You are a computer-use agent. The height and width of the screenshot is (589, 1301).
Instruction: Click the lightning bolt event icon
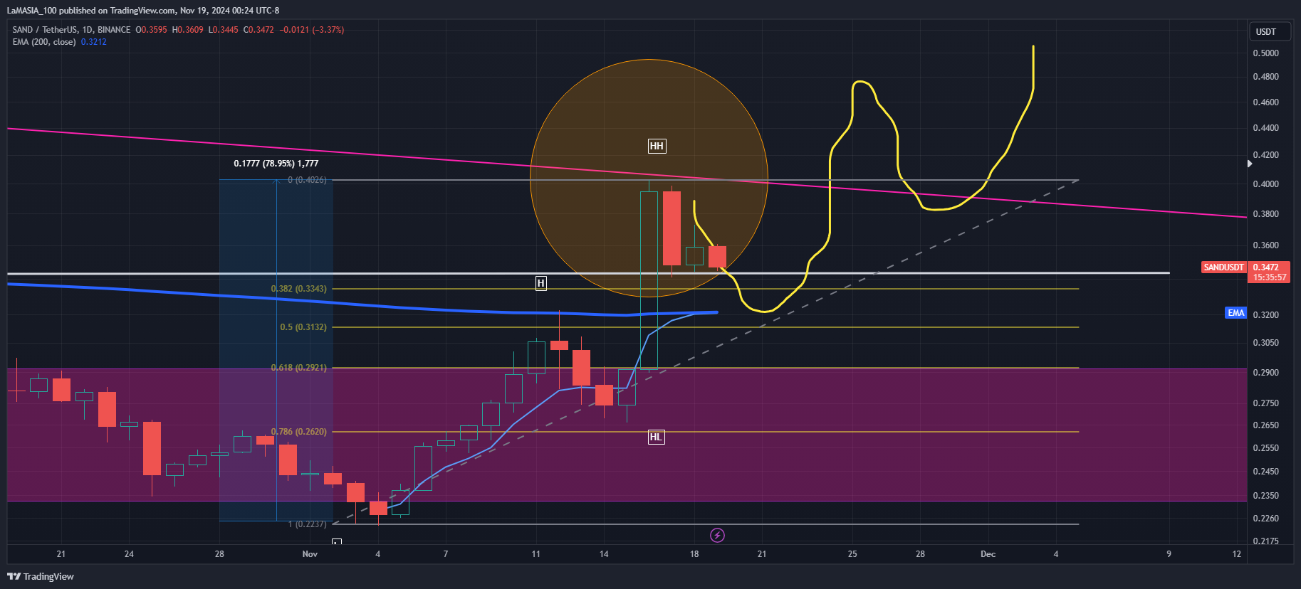pos(718,535)
